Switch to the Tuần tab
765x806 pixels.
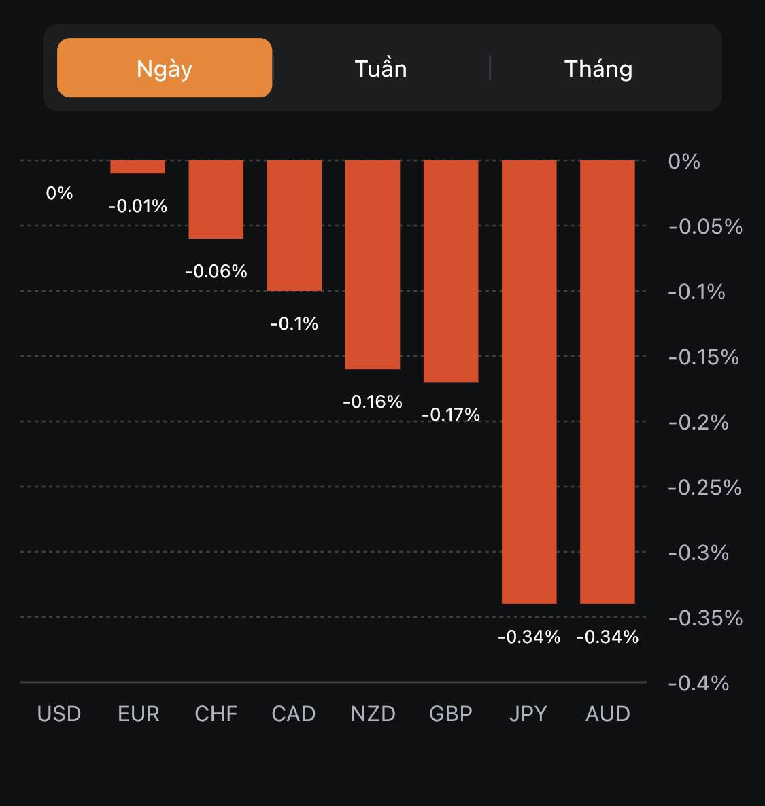point(381,69)
